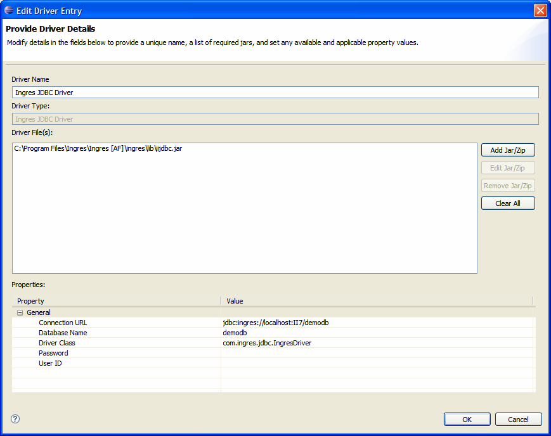Screen dimensions: 551x436
Task: Close the Edit Driver Entry dialog
Action: coord(540,11)
